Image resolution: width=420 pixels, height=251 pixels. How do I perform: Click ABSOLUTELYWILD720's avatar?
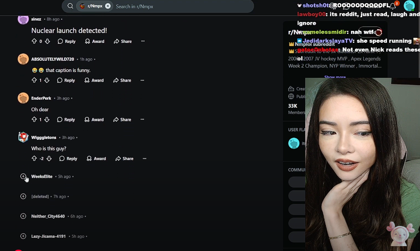tap(23, 59)
